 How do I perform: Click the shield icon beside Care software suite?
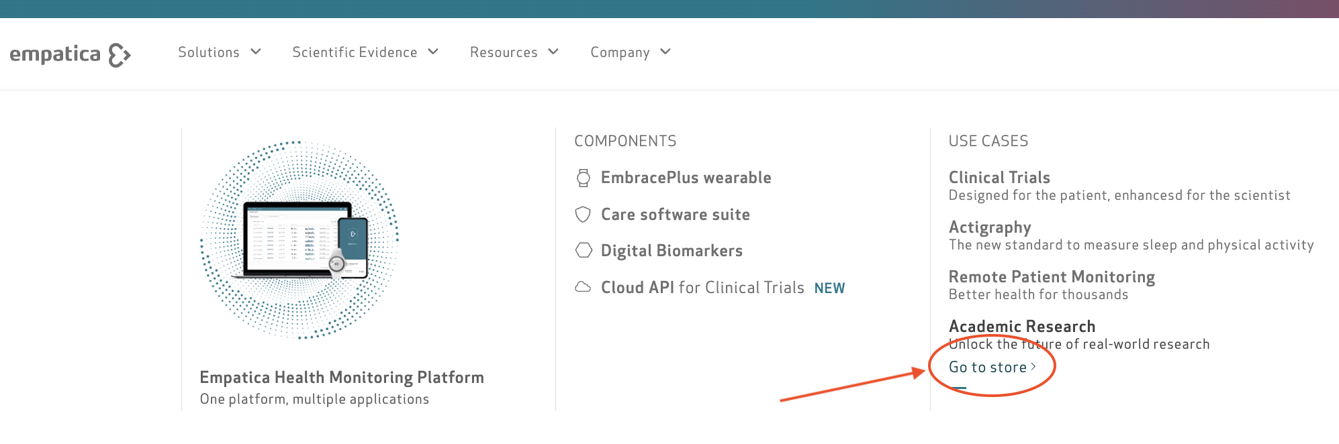point(584,215)
